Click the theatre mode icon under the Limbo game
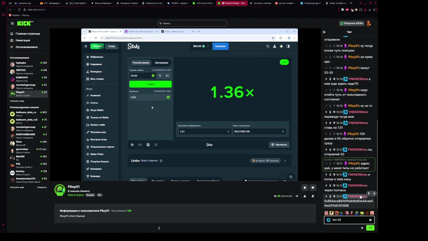428x241 pixels. 140,145
